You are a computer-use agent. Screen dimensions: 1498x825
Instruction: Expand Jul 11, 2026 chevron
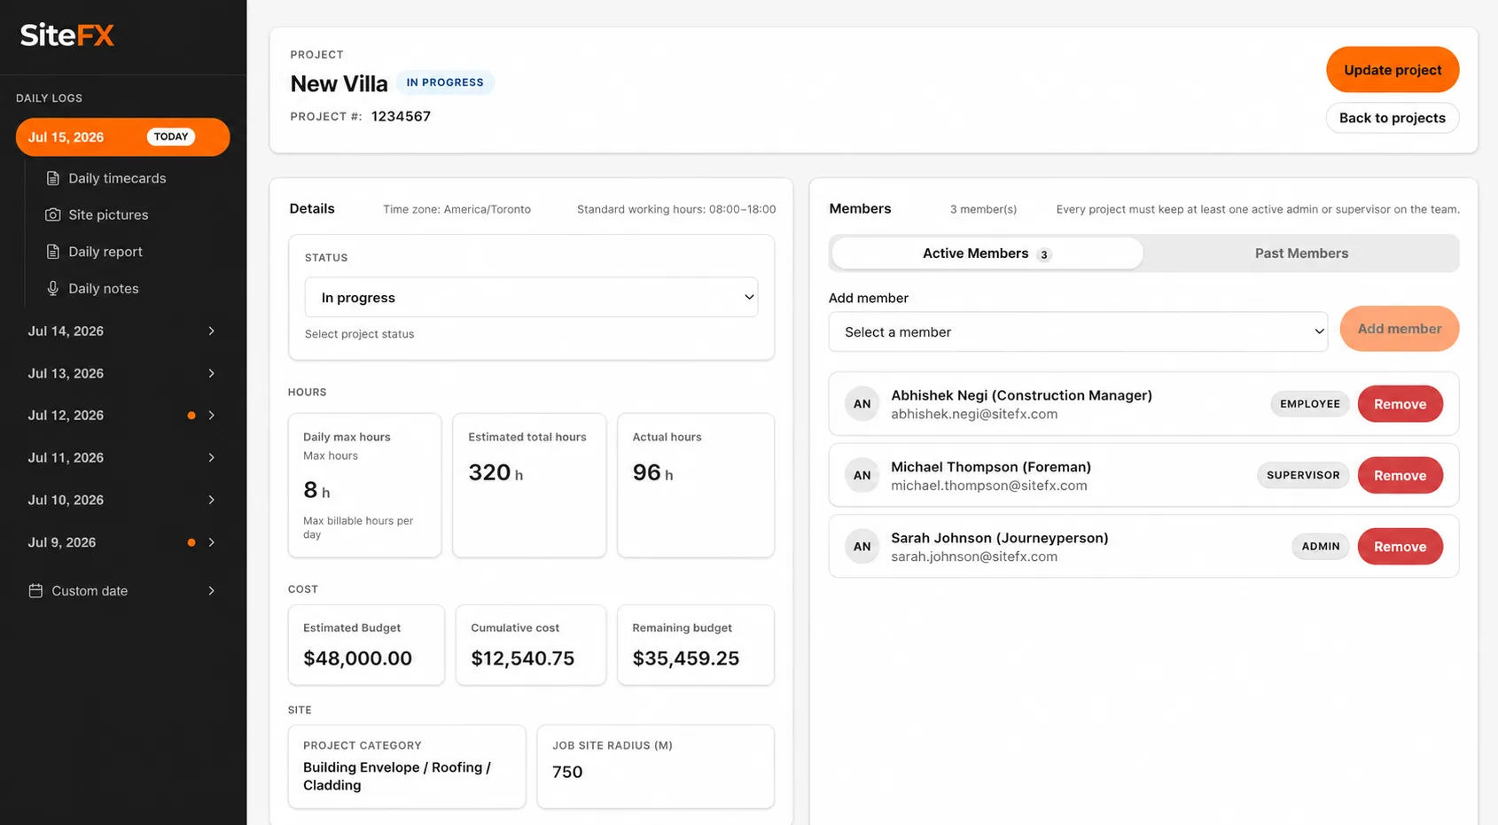point(211,457)
